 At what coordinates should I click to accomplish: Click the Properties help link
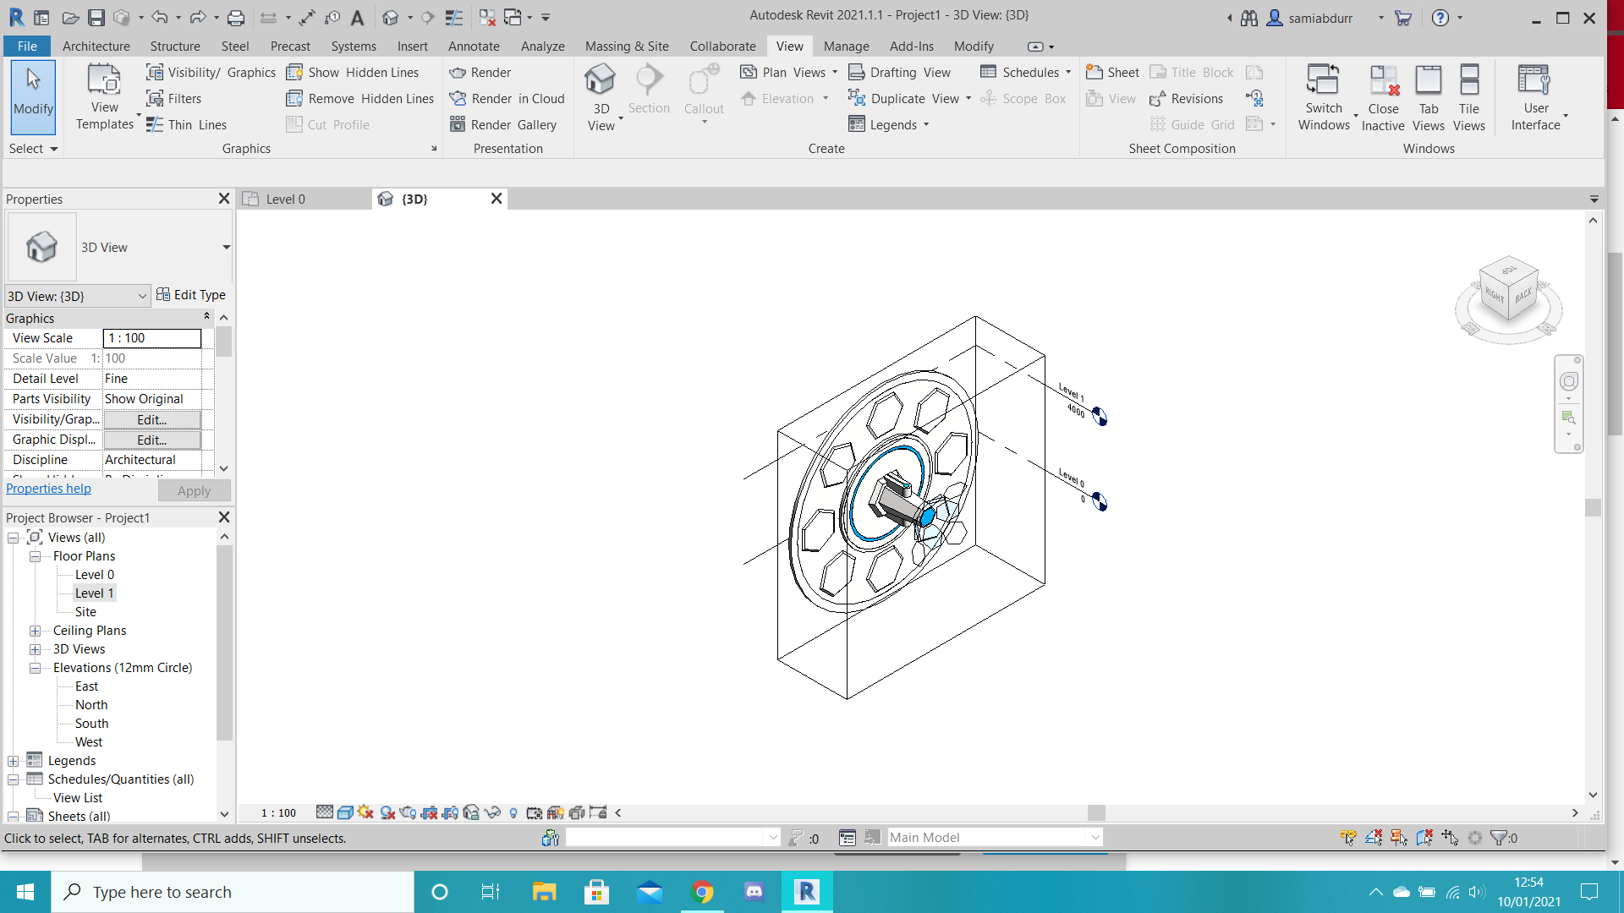(48, 489)
